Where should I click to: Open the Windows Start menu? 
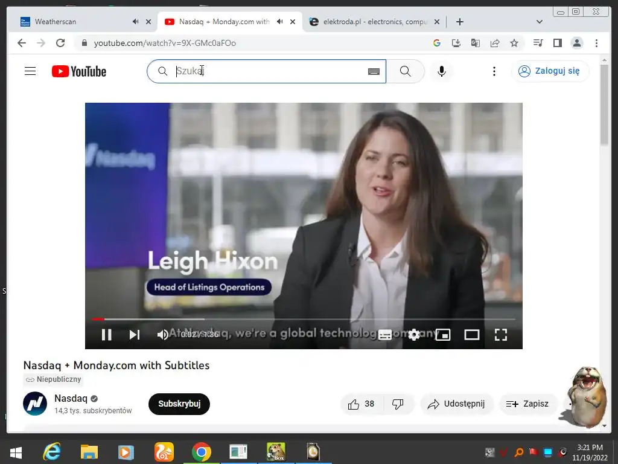(16, 452)
